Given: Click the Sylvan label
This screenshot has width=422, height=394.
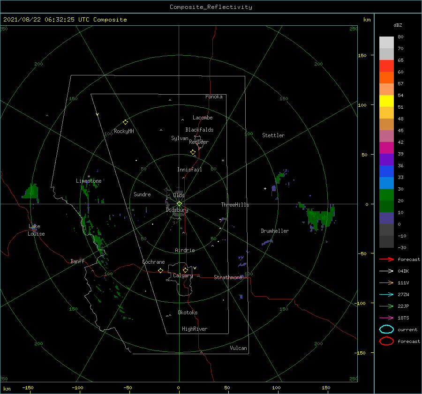Looking at the screenshot, I should tap(180, 138).
